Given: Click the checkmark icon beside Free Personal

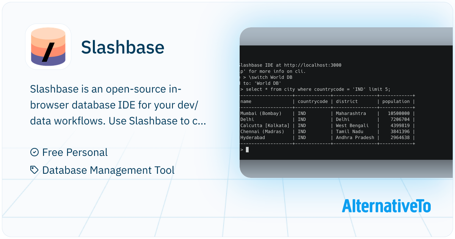Looking at the screenshot, I should [x=34, y=152].
